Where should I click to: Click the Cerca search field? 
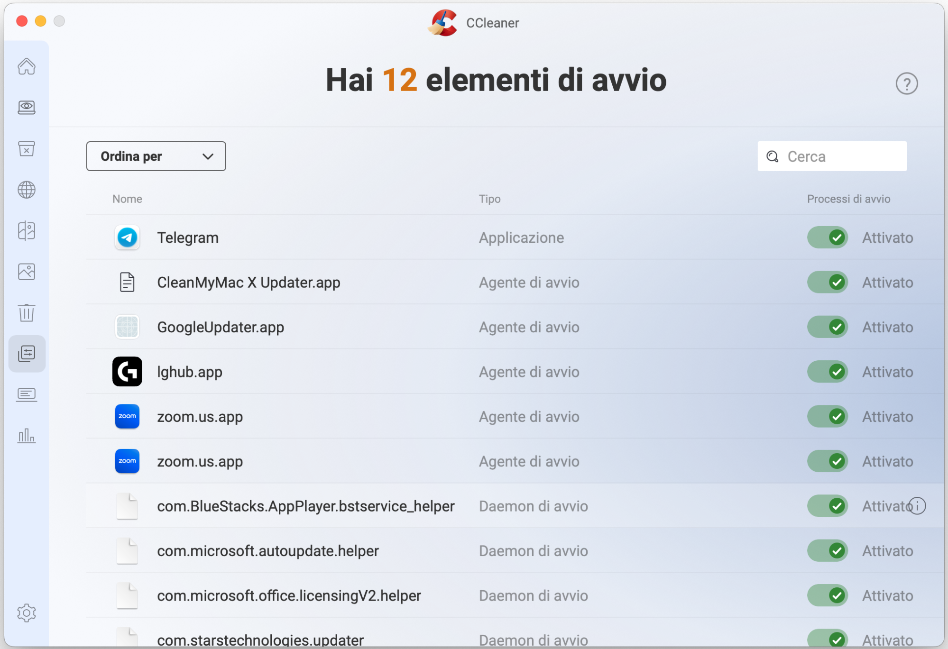(x=832, y=156)
